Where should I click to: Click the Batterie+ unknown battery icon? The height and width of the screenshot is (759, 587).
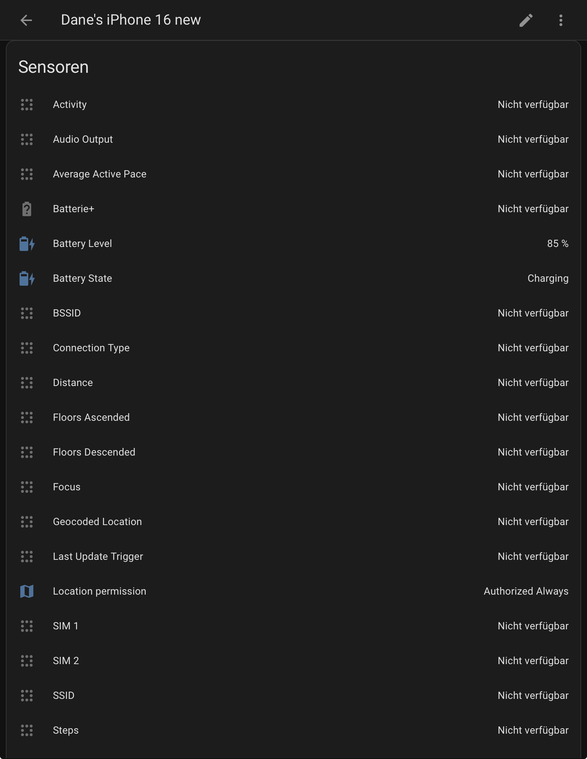27,209
